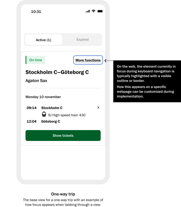
Task: Select the 12:04 arrival time
Action: [32, 122]
